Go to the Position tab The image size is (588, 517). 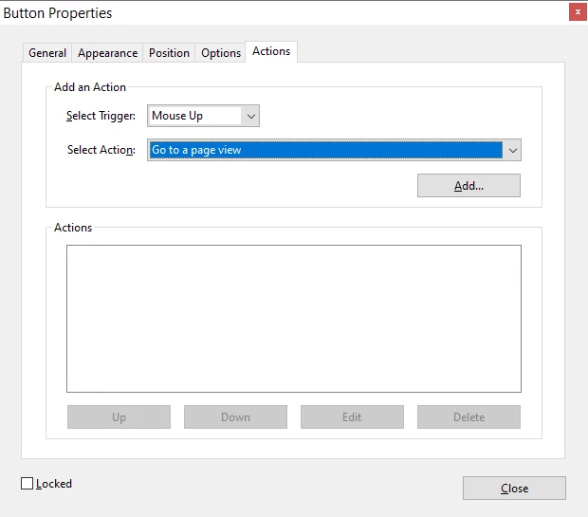pyautogui.click(x=169, y=53)
